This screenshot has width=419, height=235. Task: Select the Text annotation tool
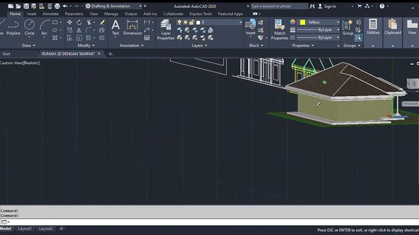coord(115,27)
